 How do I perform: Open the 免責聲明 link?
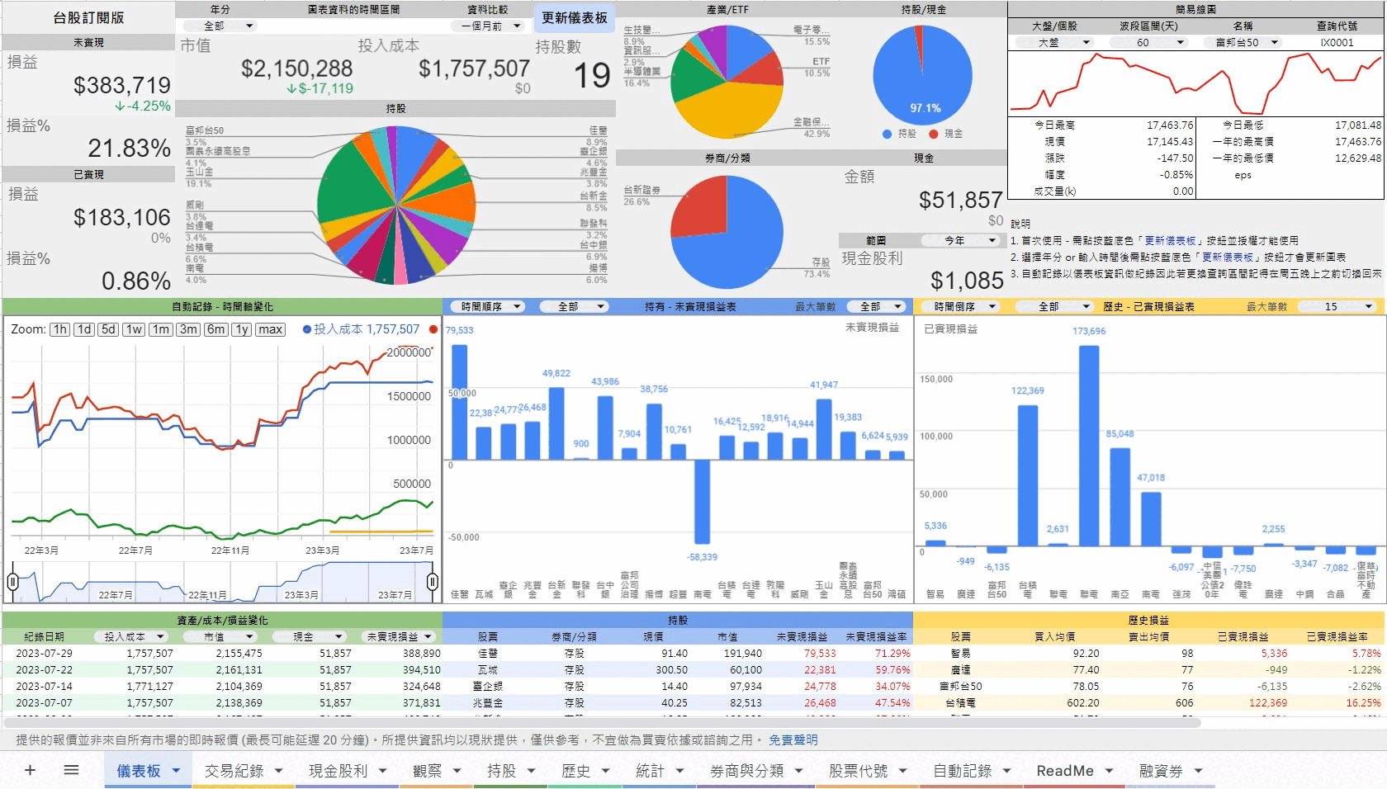pos(793,740)
